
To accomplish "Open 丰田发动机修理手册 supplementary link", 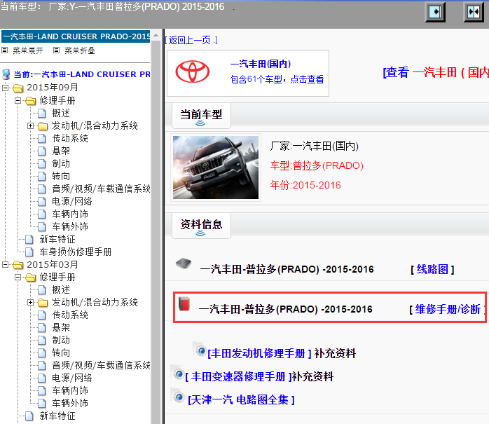I will [x=259, y=353].
